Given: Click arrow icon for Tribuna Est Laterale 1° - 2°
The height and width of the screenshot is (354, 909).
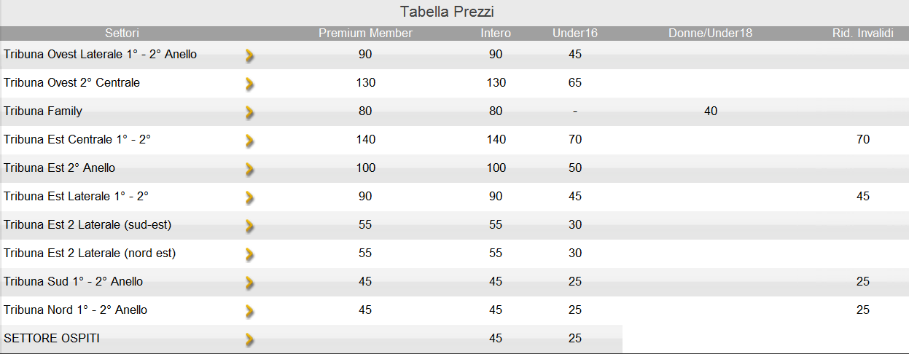Looking at the screenshot, I should [x=249, y=197].
